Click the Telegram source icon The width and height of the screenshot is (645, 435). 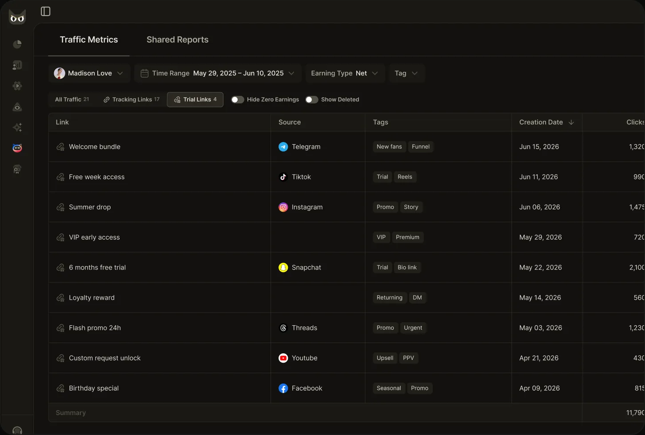click(x=283, y=146)
